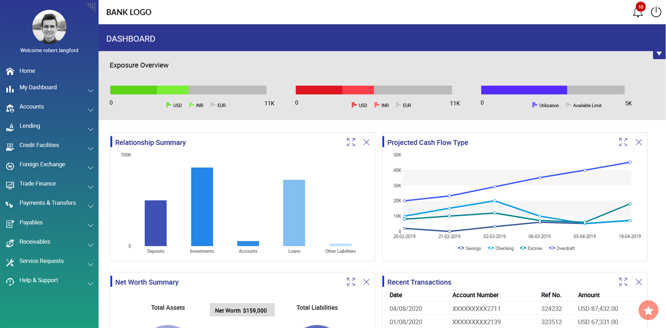Toggle Escrow series in chart legend
The width and height of the screenshot is (666, 328).
[531, 248]
